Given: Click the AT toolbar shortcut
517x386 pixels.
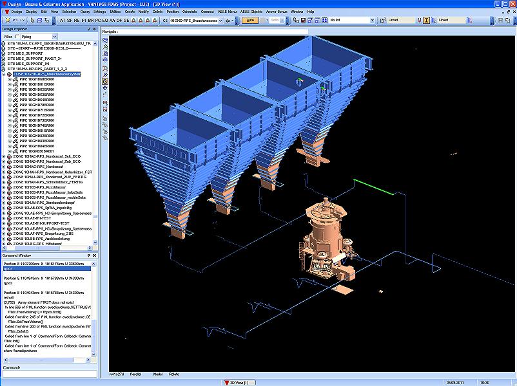Looking at the screenshot, I should 61,20.
